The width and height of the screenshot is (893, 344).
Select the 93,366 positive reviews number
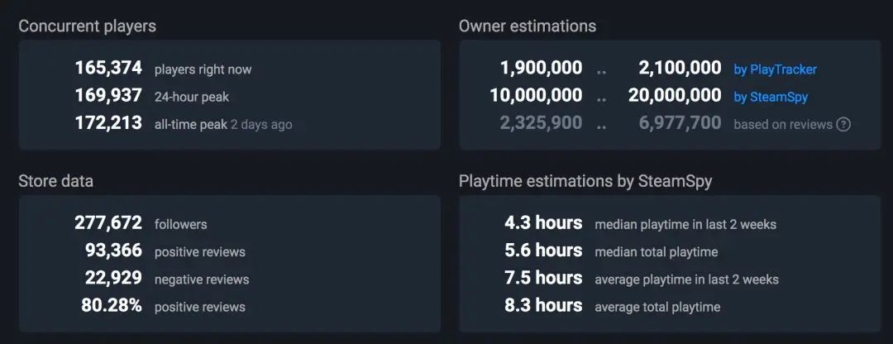[113, 251]
